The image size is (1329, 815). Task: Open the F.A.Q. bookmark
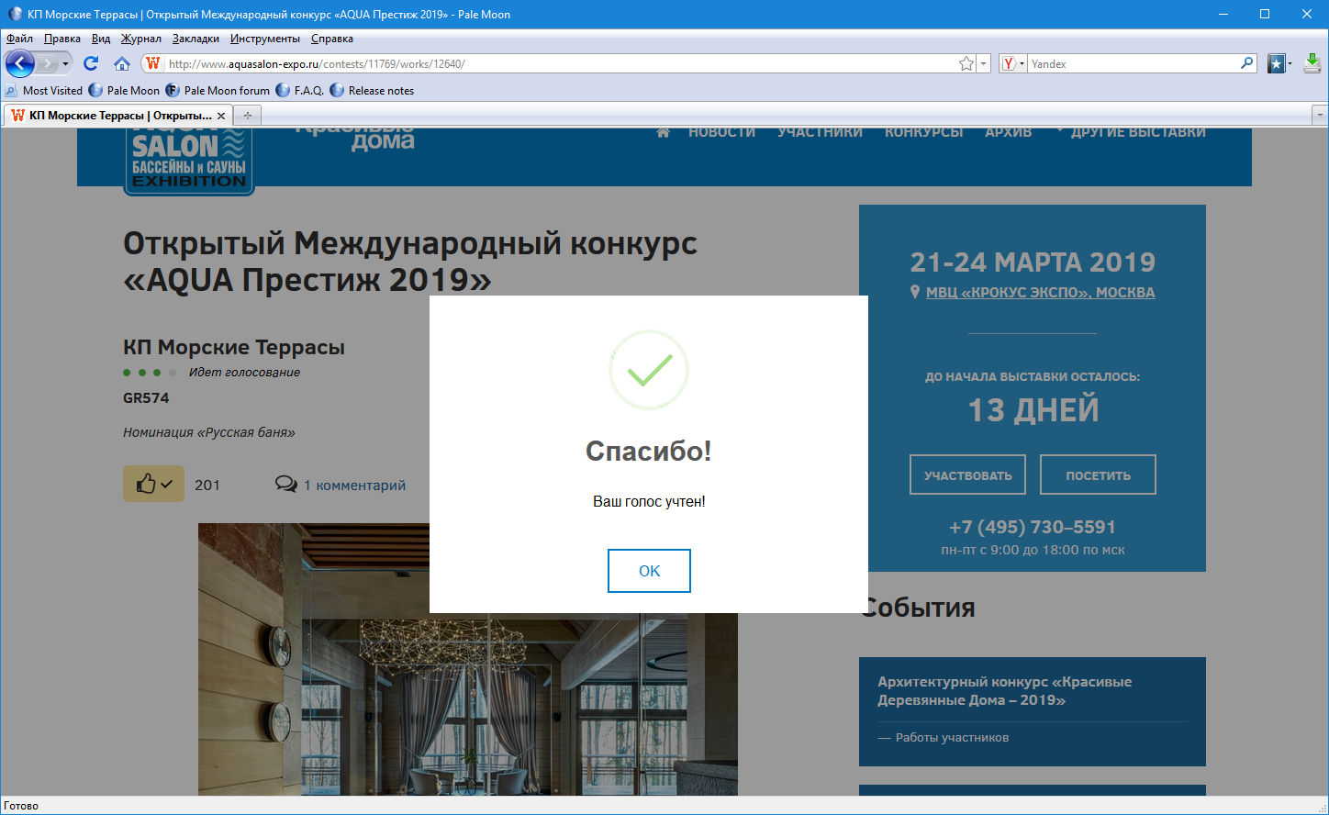pyautogui.click(x=300, y=91)
